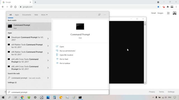
Task: Open command prompt web results
Action: coord(26,78)
